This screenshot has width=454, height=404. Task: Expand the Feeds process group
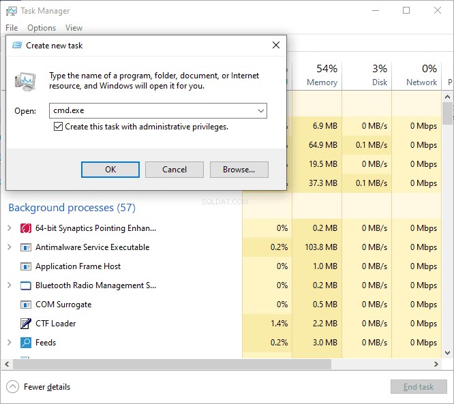[x=10, y=343]
